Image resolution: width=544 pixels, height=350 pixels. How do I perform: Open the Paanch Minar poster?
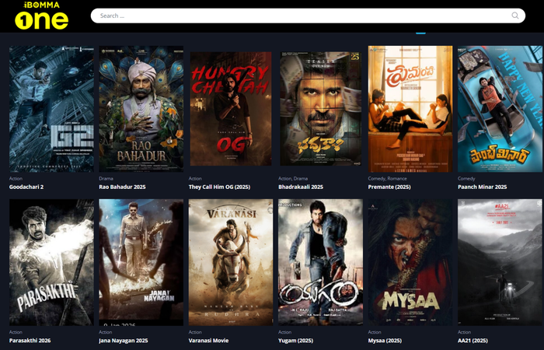coord(500,109)
